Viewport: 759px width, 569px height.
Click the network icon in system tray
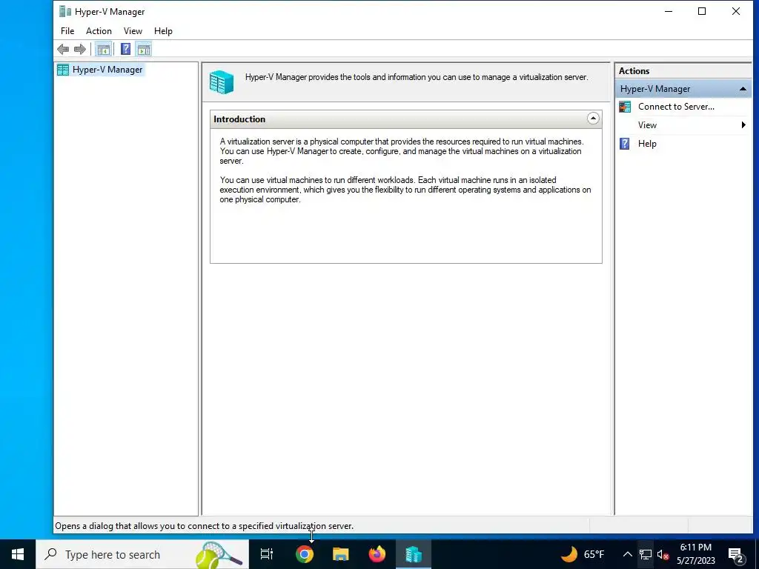click(646, 554)
